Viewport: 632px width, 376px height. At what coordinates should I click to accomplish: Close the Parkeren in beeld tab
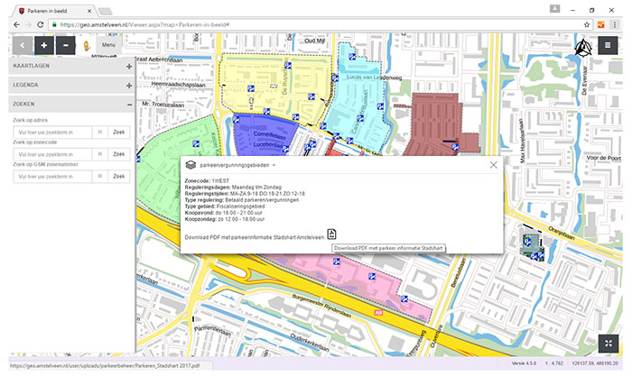[x=89, y=11]
